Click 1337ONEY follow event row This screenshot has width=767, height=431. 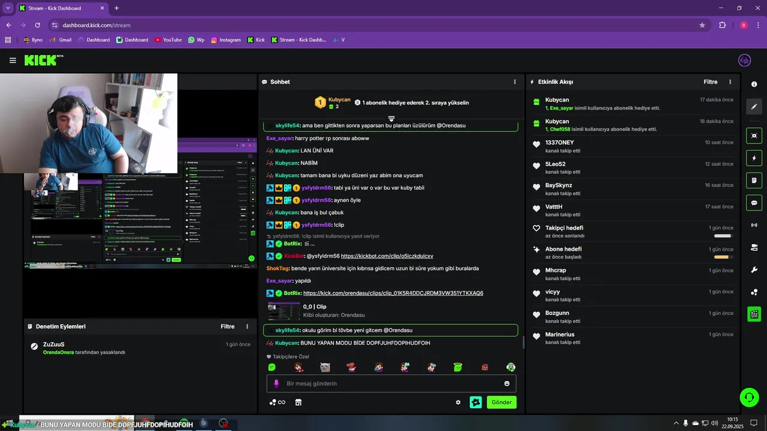[633, 146]
